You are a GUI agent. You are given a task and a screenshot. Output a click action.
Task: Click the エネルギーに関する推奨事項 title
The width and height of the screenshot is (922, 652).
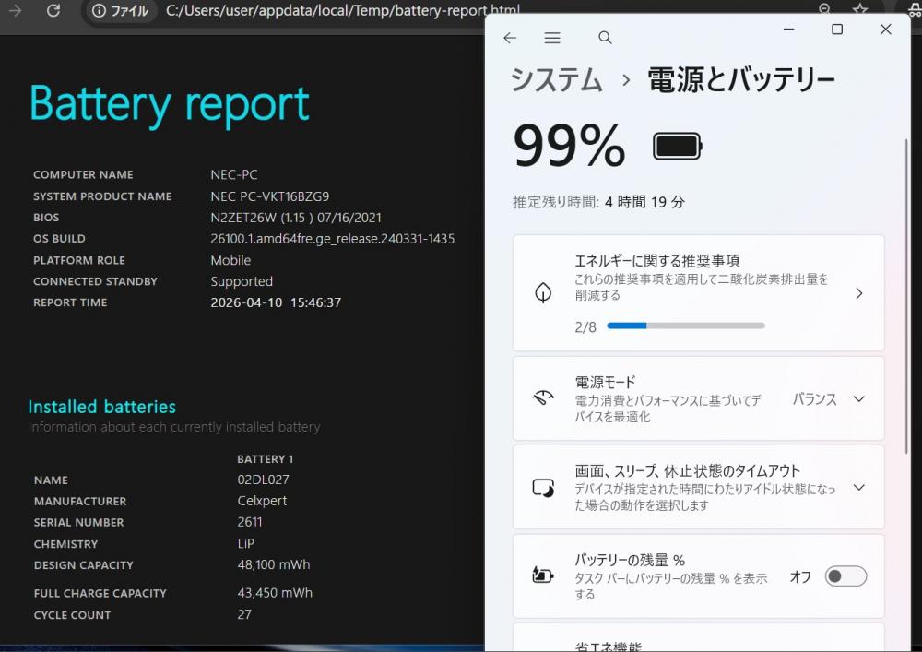[656, 261]
